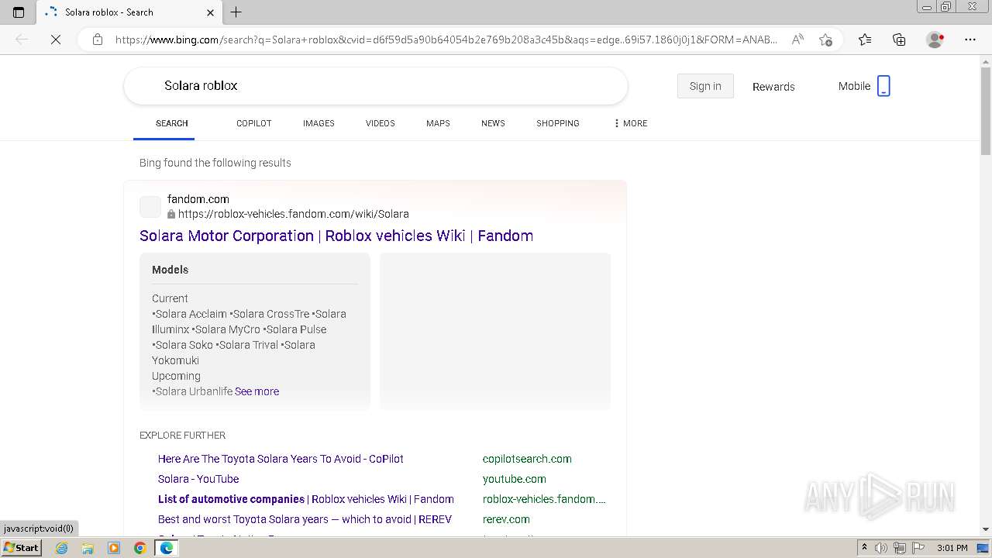Viewport: 992px width, 558px height.
Task: View site information lock icon
Action: [x=98, y=40]
